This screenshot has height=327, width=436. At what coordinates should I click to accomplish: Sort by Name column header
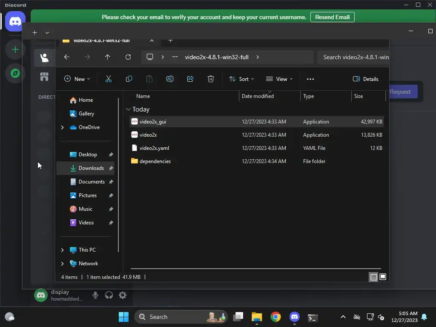tap(143, 96)
